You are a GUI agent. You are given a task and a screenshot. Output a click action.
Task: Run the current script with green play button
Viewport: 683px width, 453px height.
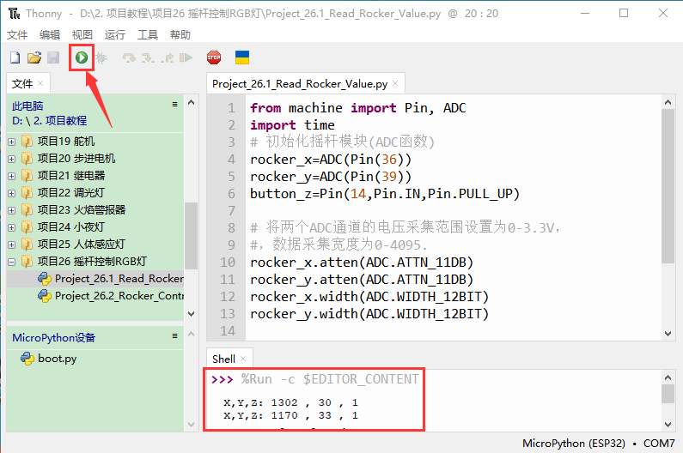pos(81,57)
